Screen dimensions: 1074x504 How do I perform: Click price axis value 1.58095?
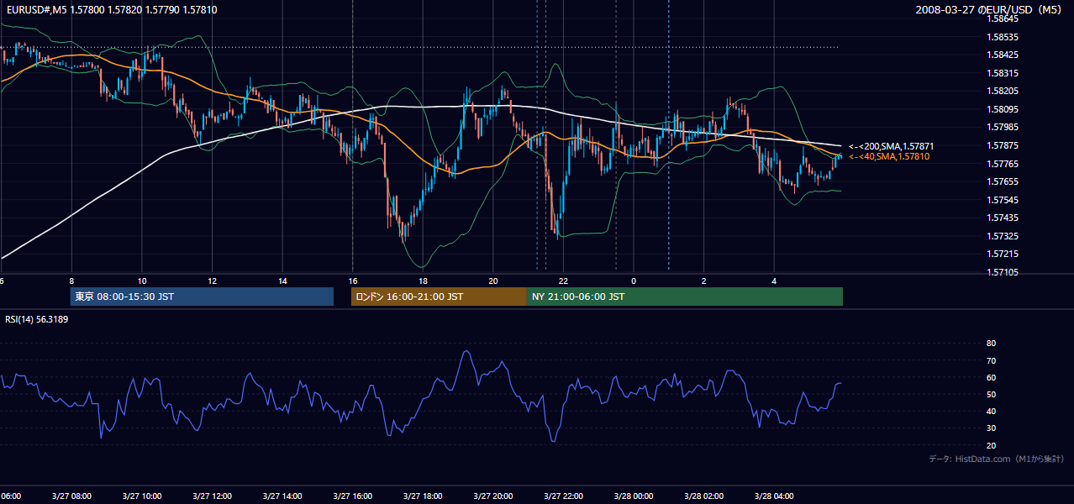point(1003,109)
